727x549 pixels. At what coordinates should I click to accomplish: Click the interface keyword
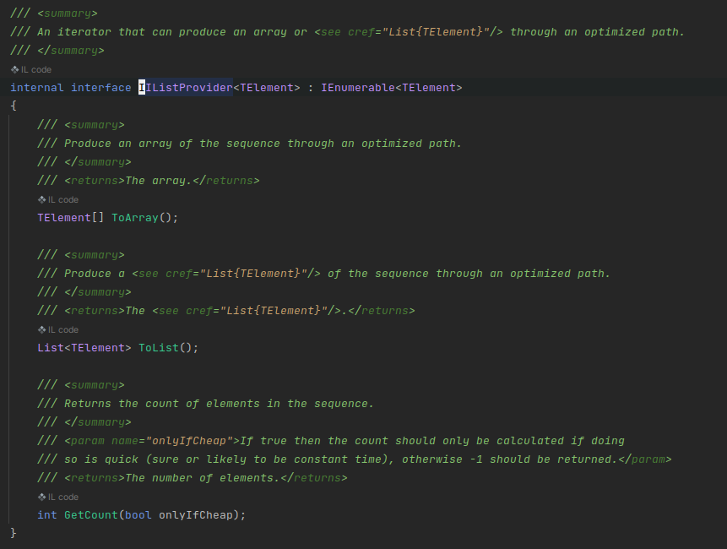(x=101, y=88)
